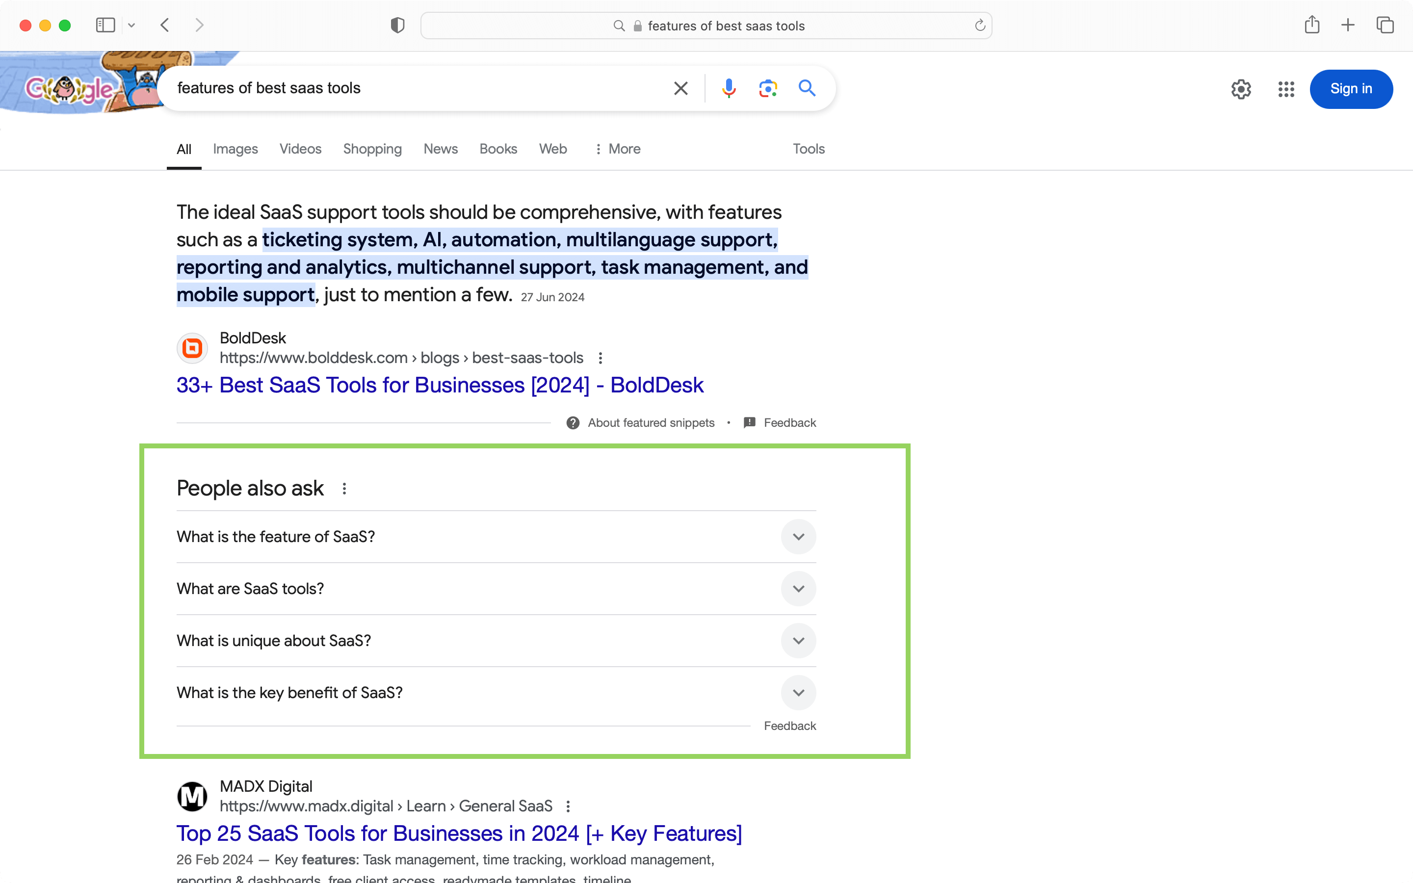Click the 'Tools' search options item
Image resolution: width=1413 pixels, height=883 pixels.
point(809,149)
